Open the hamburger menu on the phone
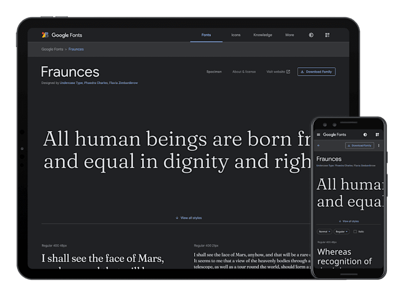The width and height of the screenshot is (399, 291). [x=318, y=135]
